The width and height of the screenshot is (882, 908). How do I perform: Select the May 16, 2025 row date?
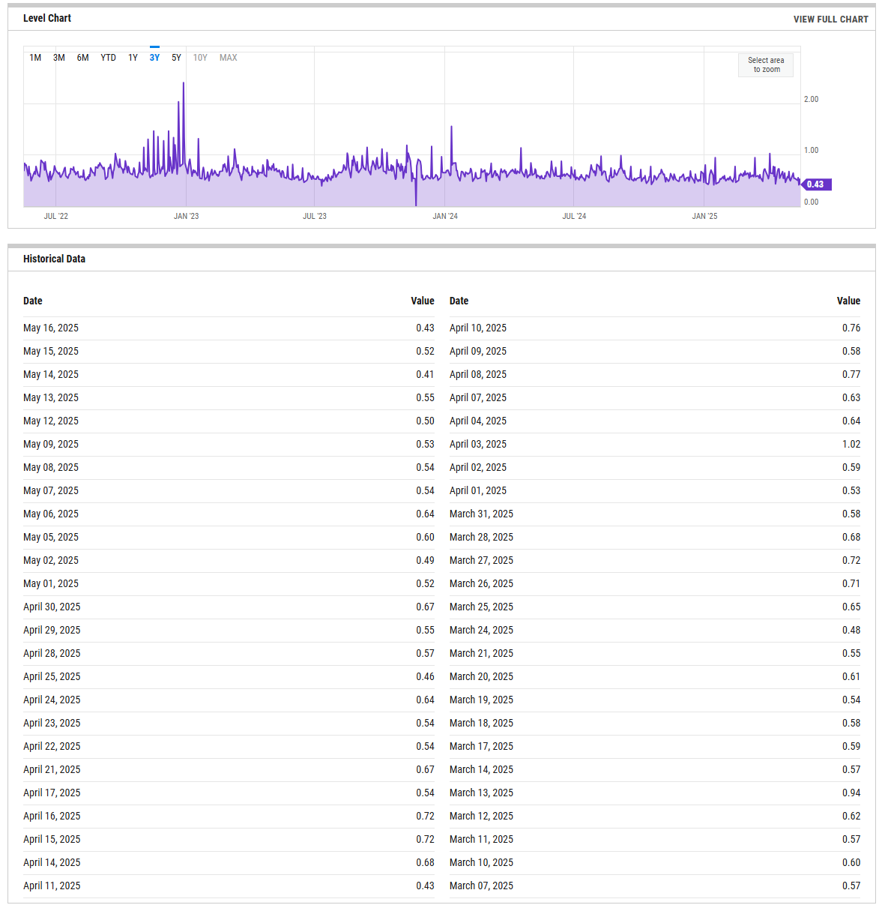tap(51, 328)
